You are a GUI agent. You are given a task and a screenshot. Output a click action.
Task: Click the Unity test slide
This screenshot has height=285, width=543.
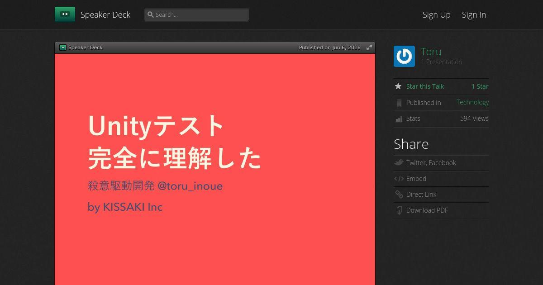pyautogui.click(x=215, y=169)
